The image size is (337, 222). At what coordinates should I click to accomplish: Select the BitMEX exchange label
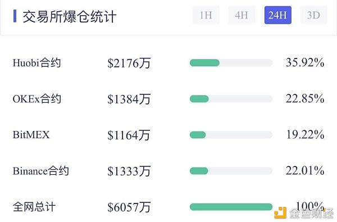coord(31,135)
